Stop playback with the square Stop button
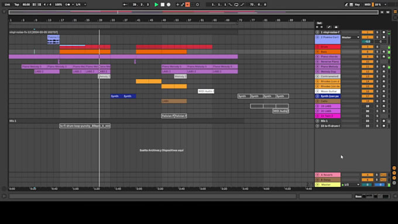Screen dimensions: 398x224 click(x=163, y=5)
